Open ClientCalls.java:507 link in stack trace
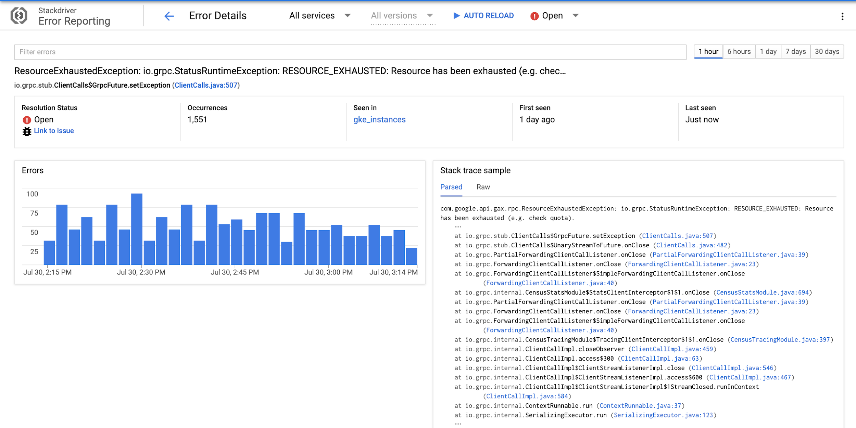This screenshot has height=428, width=856. pyautogui.click(x=677, y=236)
